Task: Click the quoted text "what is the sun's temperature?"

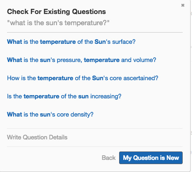Action: pos(58,23)
